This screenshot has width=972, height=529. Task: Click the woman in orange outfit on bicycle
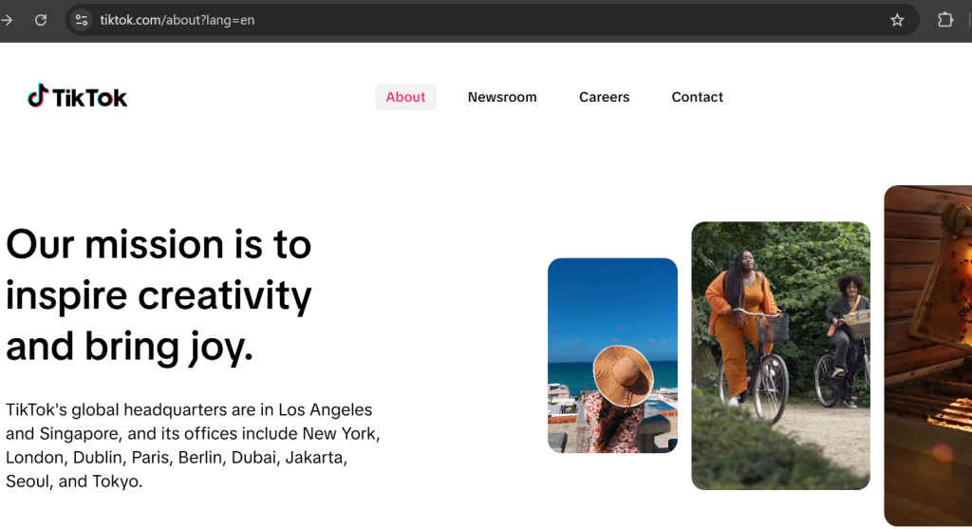(x=742, y=323)
